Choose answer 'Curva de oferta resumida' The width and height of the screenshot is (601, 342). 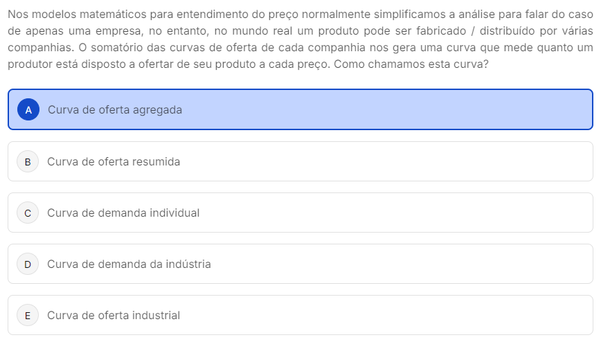point(114,162)
